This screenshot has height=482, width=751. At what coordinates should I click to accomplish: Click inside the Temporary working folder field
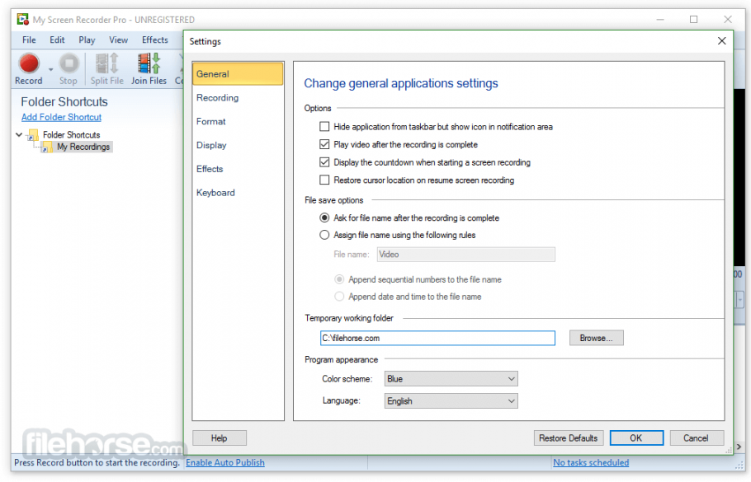pos(437,338)
